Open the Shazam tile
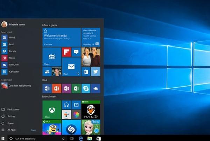The image size is (210, 141). click(71, 127)
